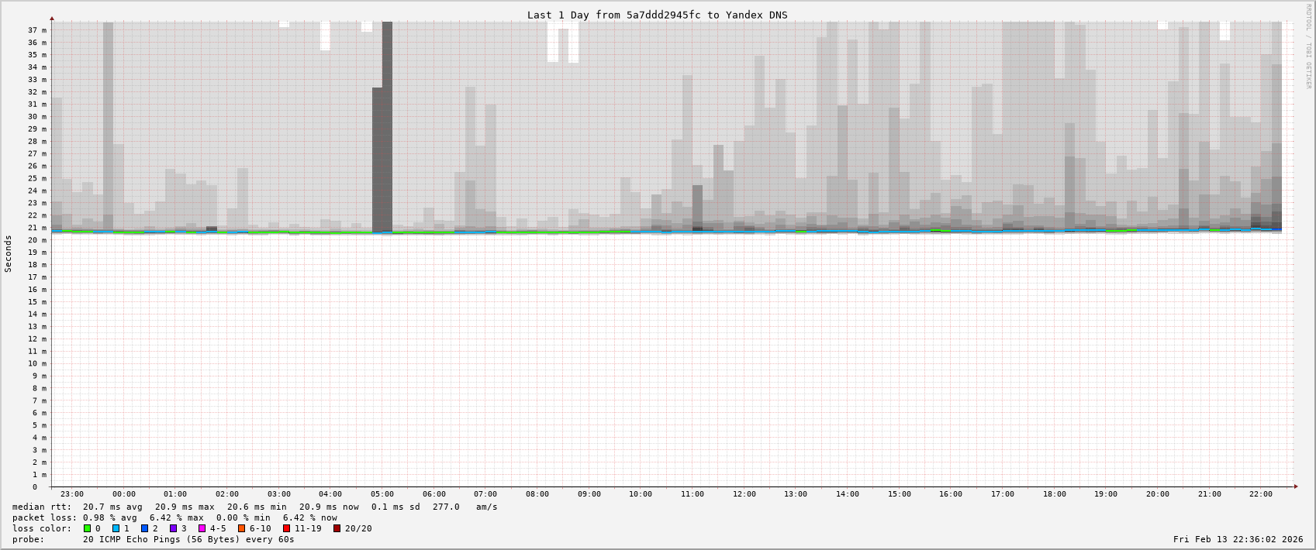
Task: Click the RRDTOOL / TOBI OETIKER watermark
Action: [x=1308, y=46]
